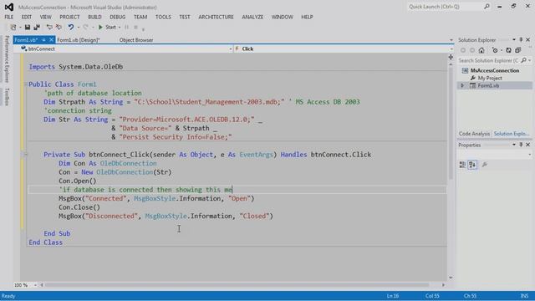This screenshot has height=301, width=535.
Task: Click the Property Pages wrench icon
Action: [485, 165]
